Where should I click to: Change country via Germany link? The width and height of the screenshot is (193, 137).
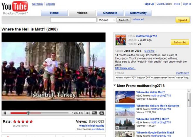coord(38,4)
